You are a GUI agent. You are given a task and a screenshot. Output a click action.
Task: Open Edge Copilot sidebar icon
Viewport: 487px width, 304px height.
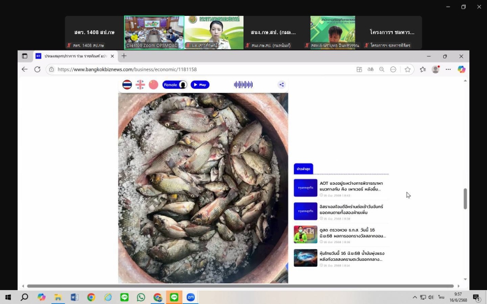[461, 69]
